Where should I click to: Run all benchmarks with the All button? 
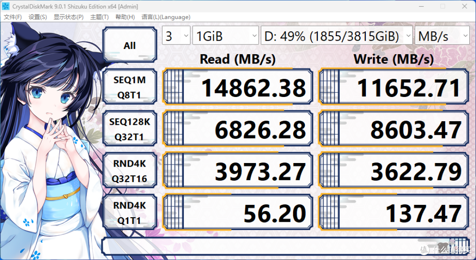click(x=130, y=45)
